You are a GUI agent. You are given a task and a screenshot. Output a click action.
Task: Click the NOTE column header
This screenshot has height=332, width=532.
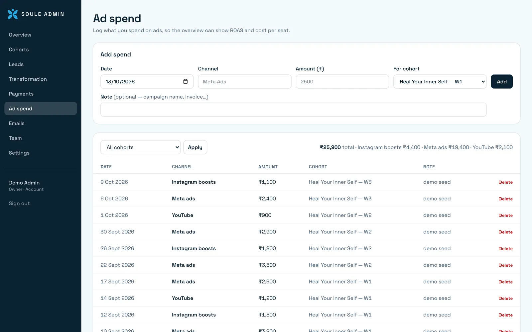tap(429, 167)
